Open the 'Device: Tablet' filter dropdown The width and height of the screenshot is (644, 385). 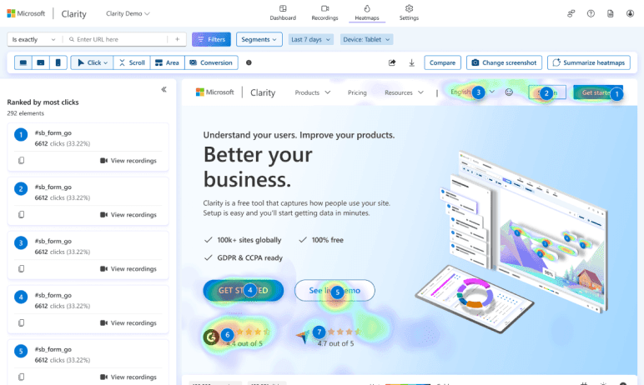[x=366, y=39]
